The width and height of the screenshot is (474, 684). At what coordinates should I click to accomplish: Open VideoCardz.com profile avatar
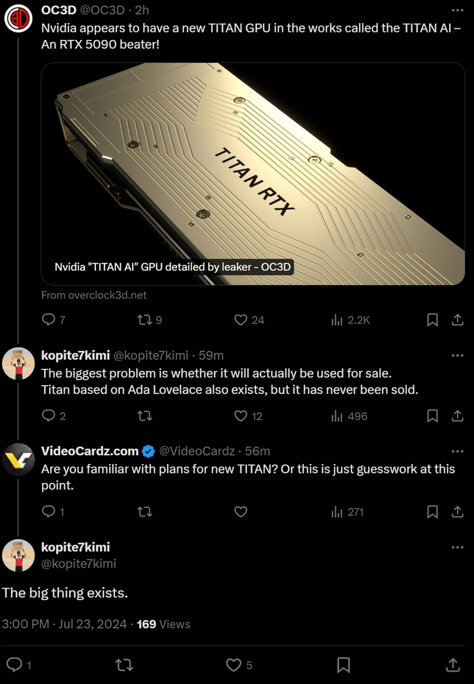tap(18, 459)
